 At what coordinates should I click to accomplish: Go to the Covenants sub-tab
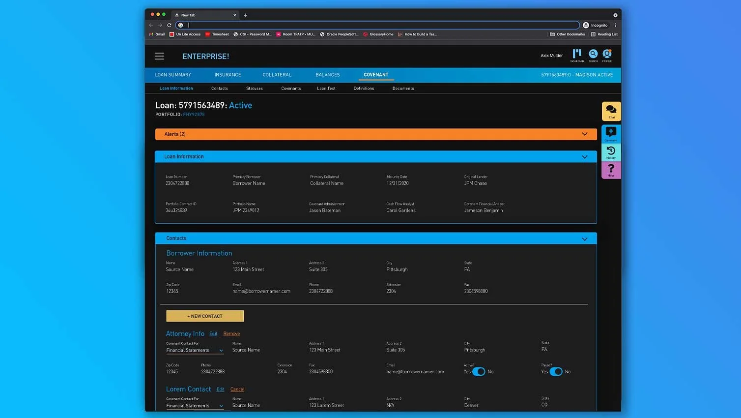291,89
